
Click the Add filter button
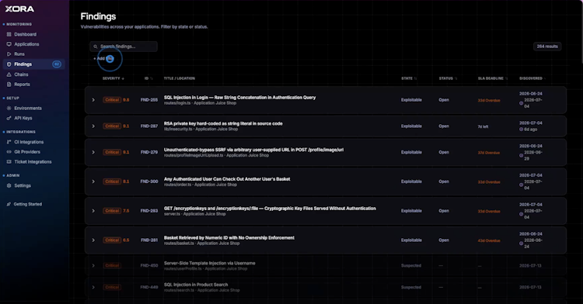103,59
